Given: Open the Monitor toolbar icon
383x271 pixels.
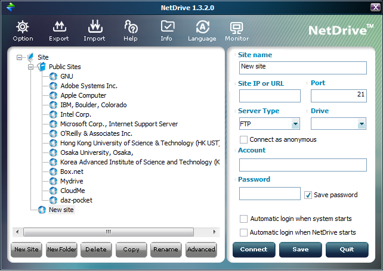Looking at the screenshot, I should 236,28.
